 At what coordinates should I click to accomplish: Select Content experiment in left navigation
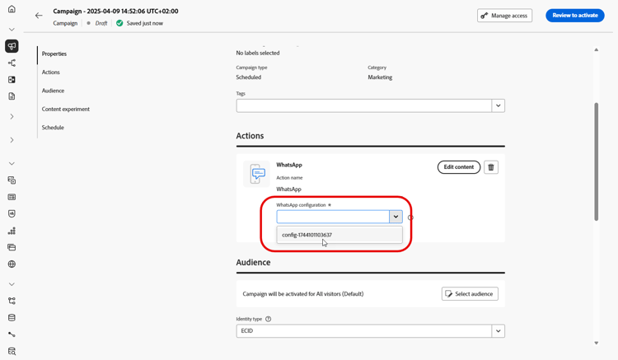point(66,109)
